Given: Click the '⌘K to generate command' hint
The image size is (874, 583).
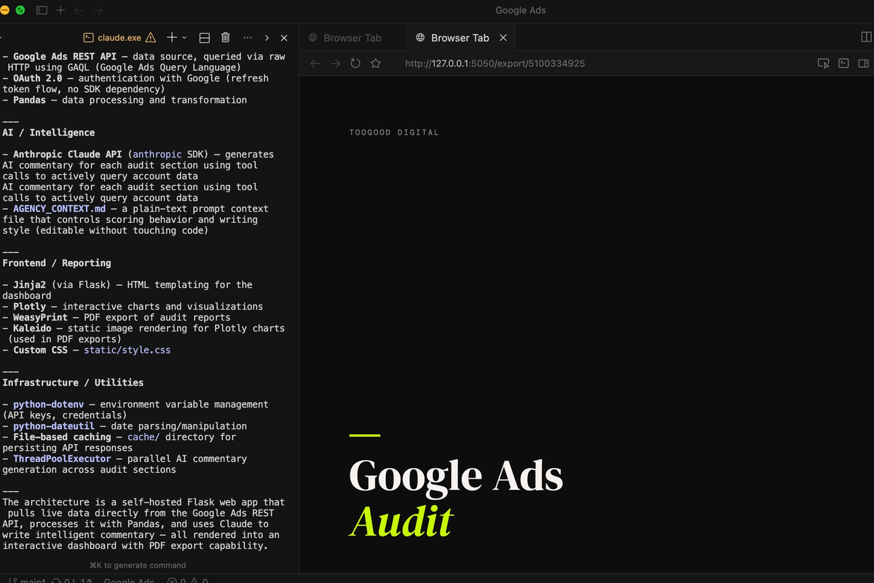Looking at the screenshot, I should pyautogui.click(x=138, y=565).
